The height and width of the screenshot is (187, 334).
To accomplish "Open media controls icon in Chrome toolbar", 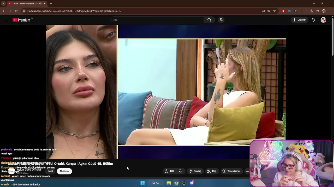I will [x=318, y=11].
